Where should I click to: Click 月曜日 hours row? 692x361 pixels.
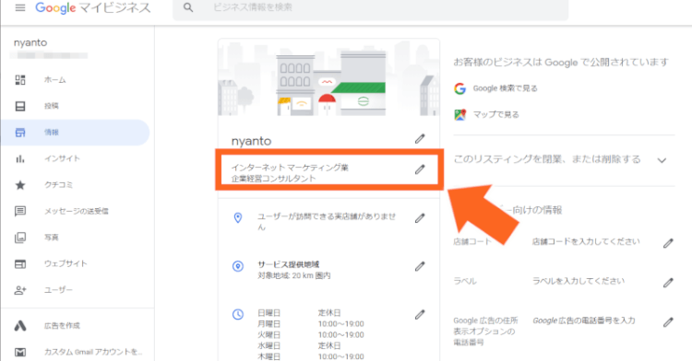click(311, 323)
